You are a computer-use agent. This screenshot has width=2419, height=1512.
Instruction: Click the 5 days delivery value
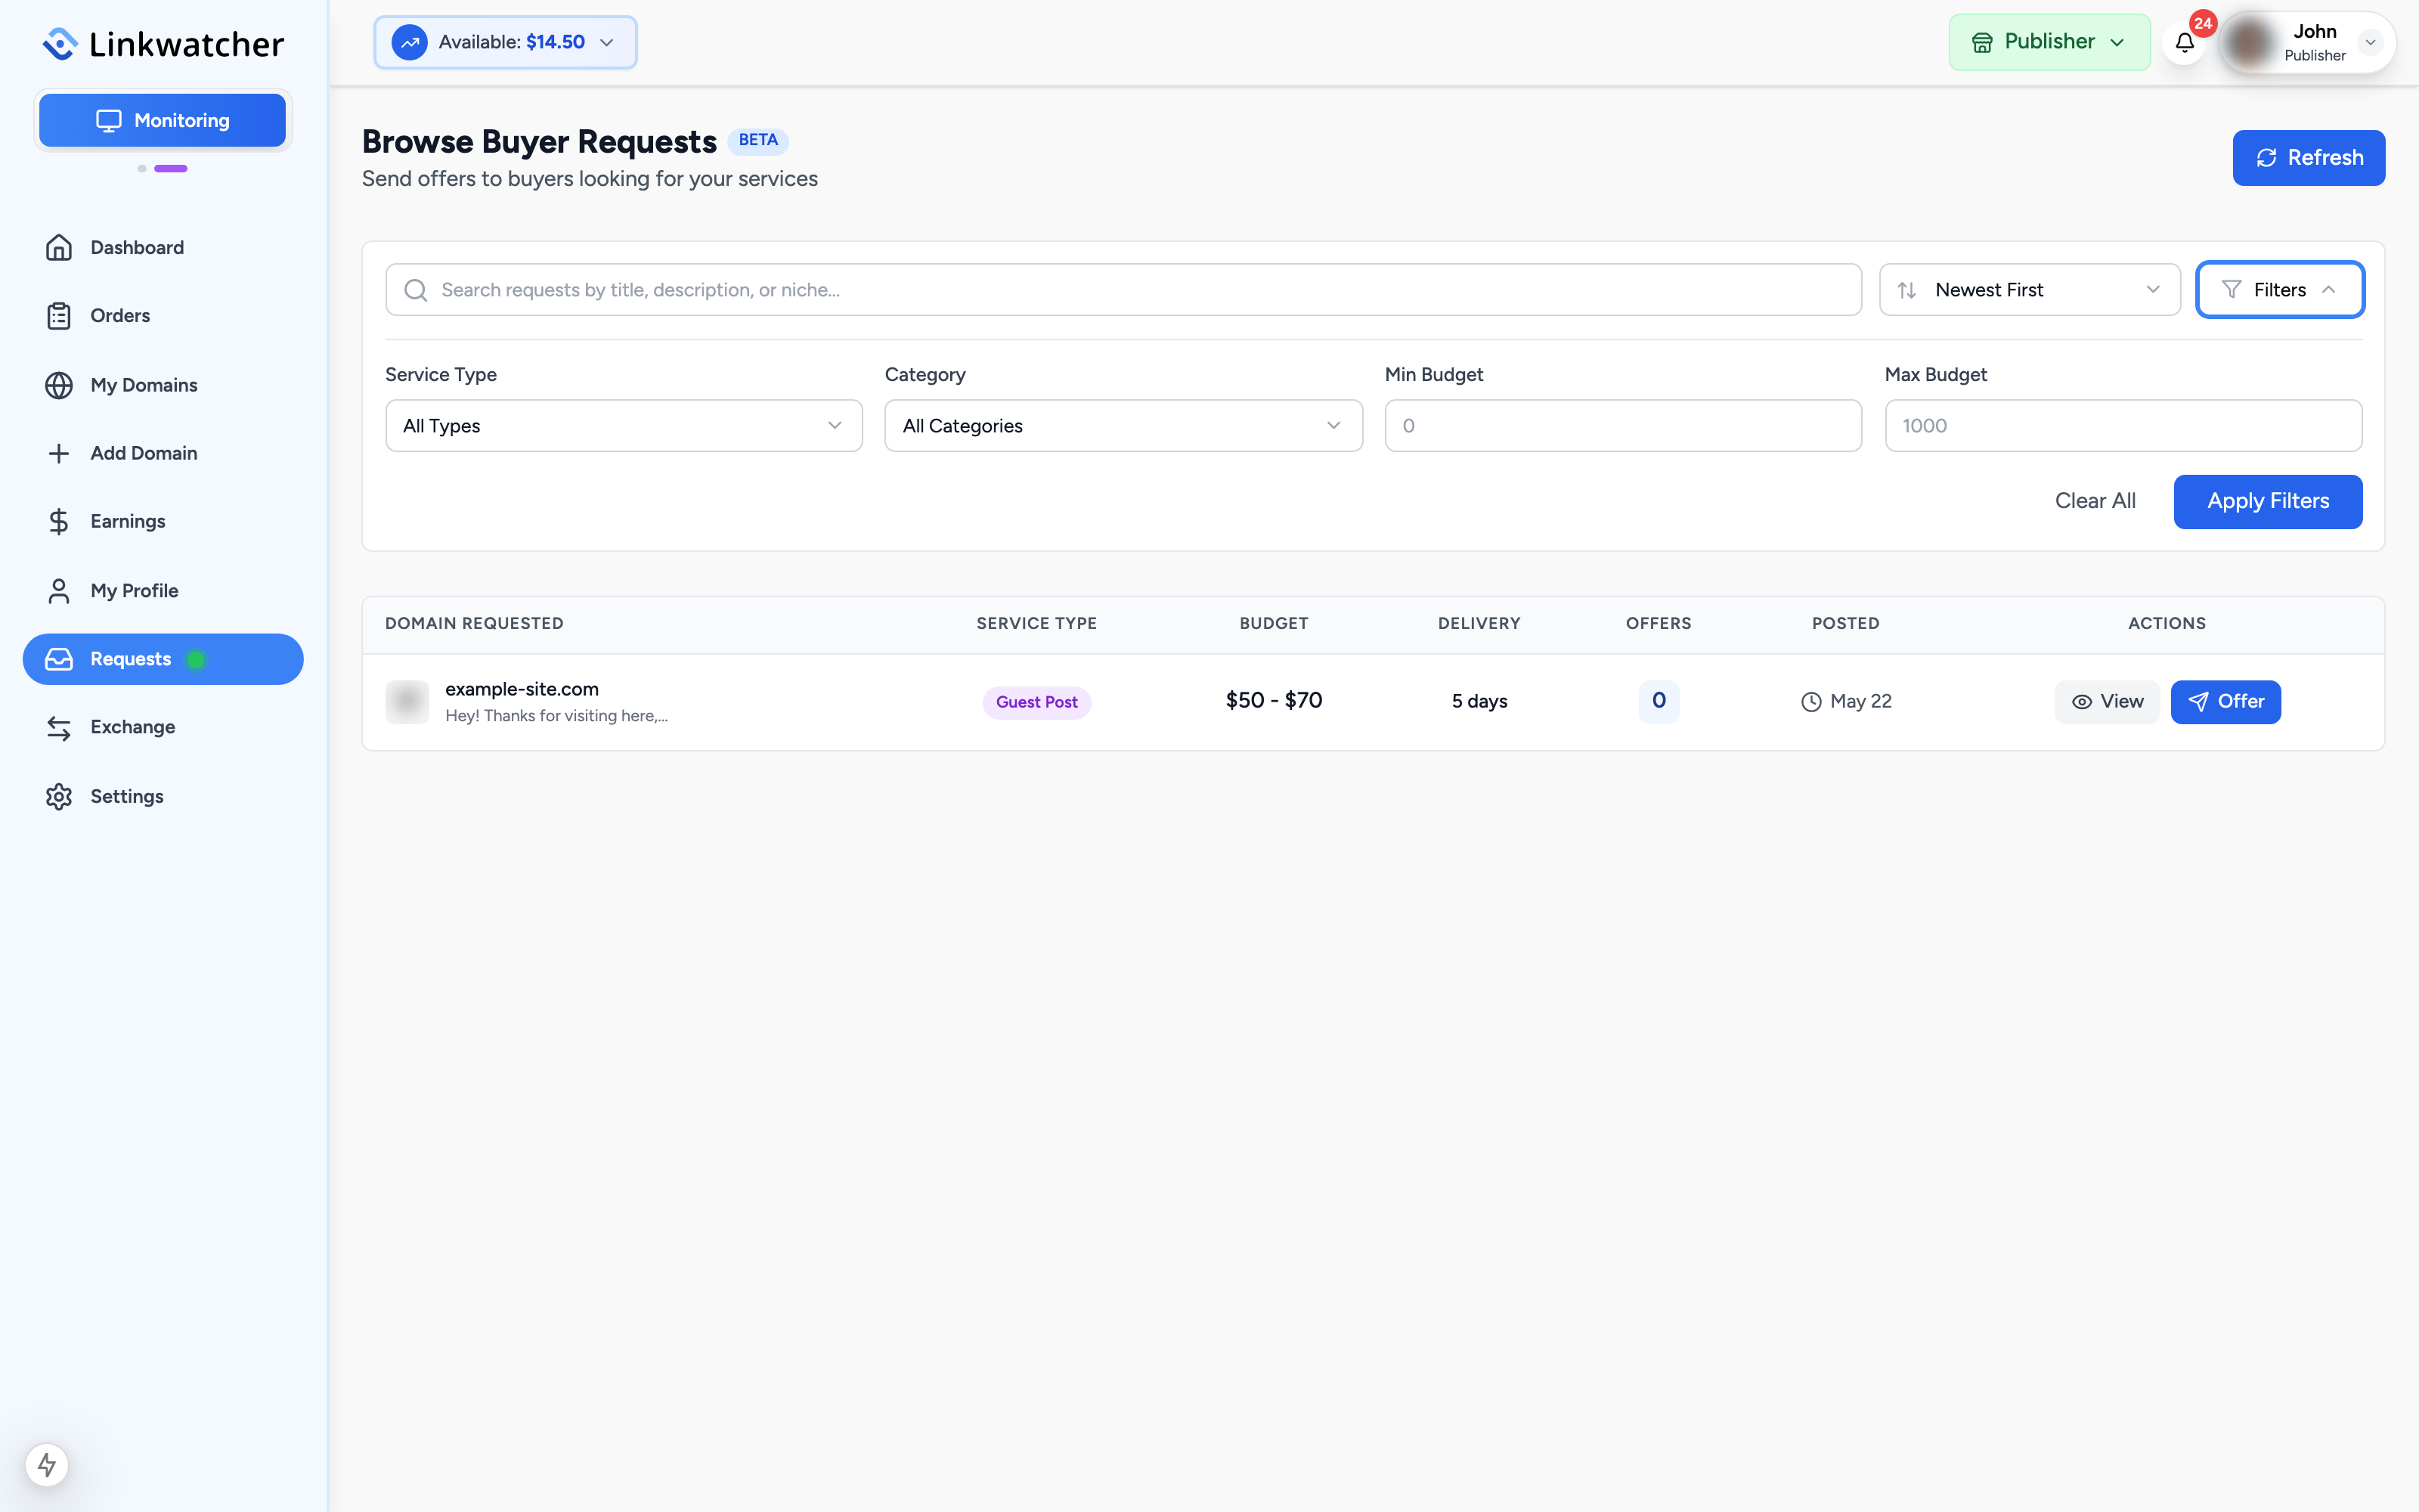pos(1479,701)
